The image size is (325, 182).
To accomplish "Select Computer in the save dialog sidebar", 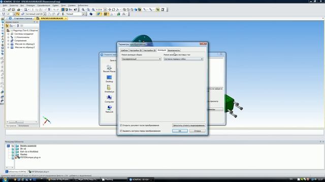I will point(109,99).
